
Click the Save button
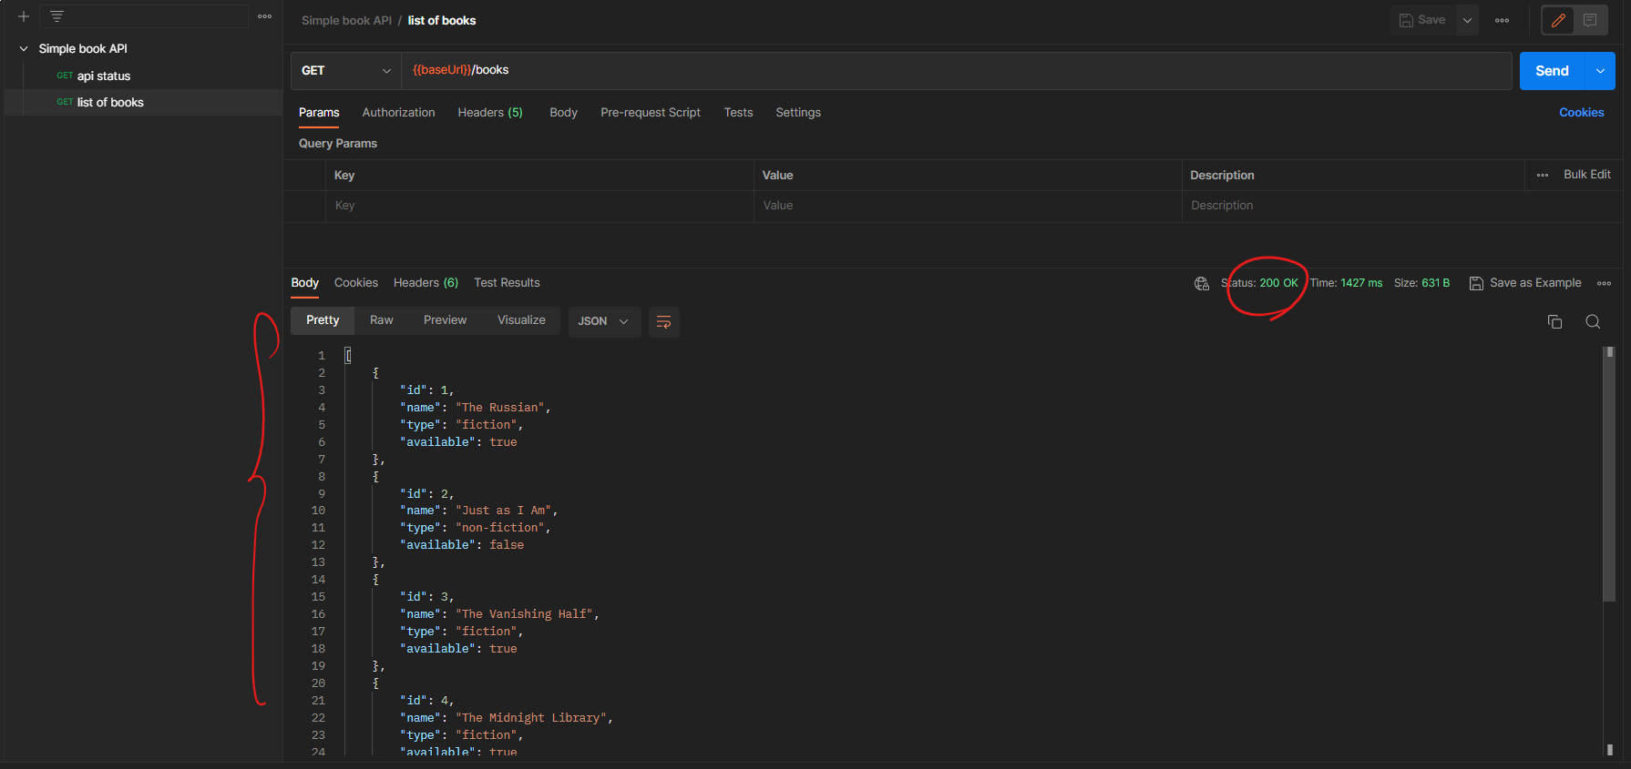pyautogui.click(x=1422, y=20)
